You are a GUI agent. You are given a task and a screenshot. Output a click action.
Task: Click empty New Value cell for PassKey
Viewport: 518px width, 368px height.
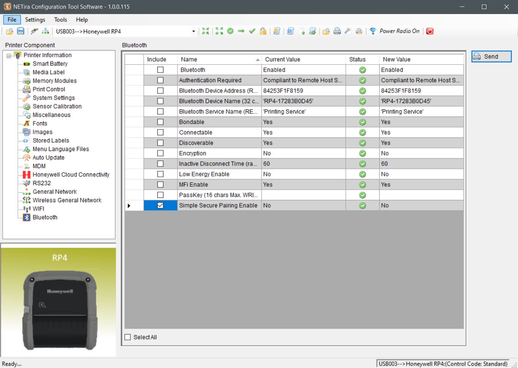[x=421, y=195]
